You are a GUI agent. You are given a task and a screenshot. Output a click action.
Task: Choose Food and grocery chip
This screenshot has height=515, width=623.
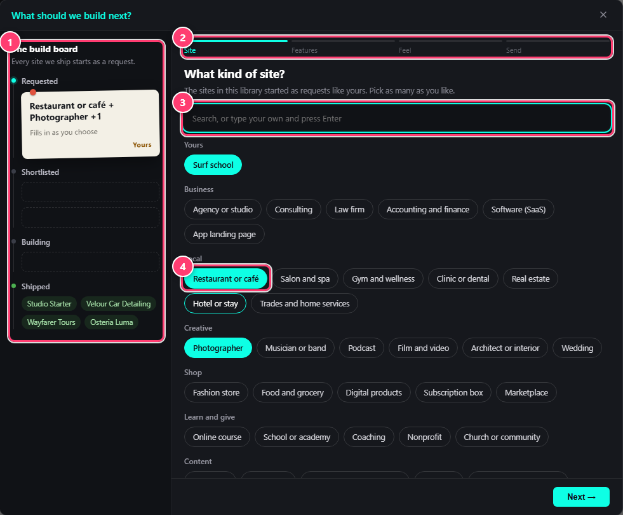coord(292,392)
